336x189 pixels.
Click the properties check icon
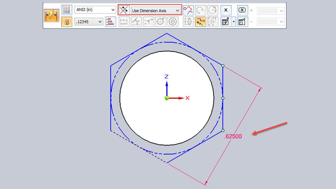click(x=243, y=22)
